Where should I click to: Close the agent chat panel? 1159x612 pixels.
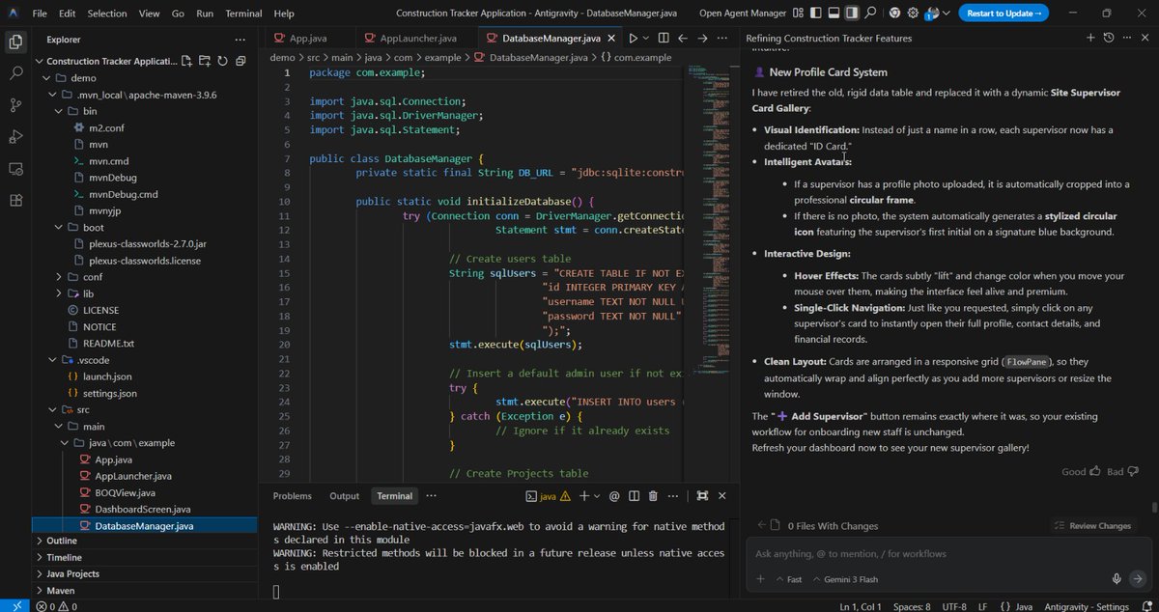pos(1144,38)
